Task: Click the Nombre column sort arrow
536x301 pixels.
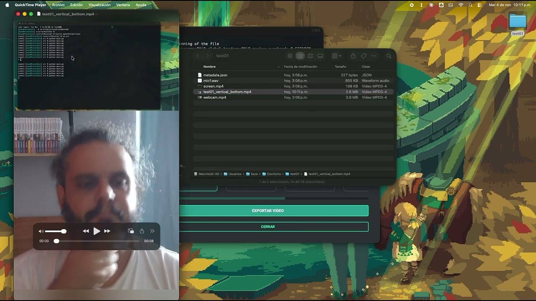Action: click(x=278, y=66)
